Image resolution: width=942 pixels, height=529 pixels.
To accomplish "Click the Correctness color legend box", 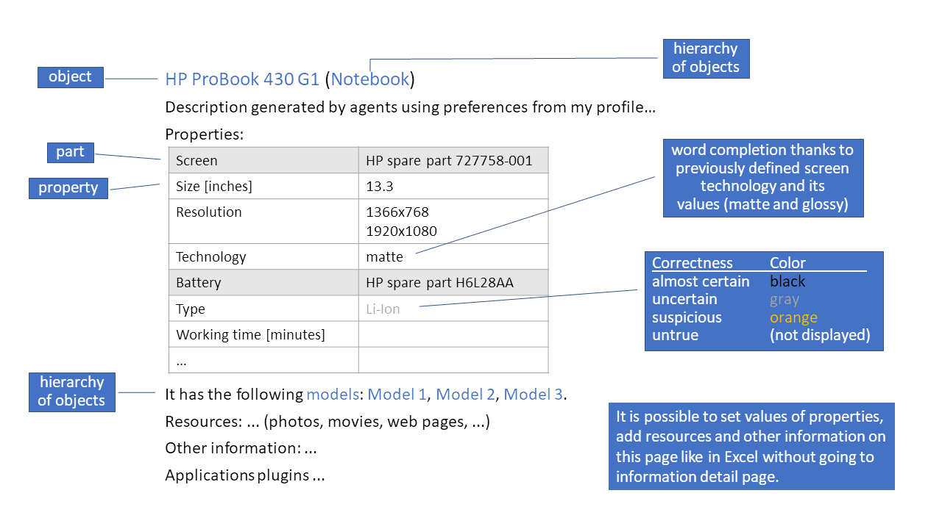I will (764, 300).
